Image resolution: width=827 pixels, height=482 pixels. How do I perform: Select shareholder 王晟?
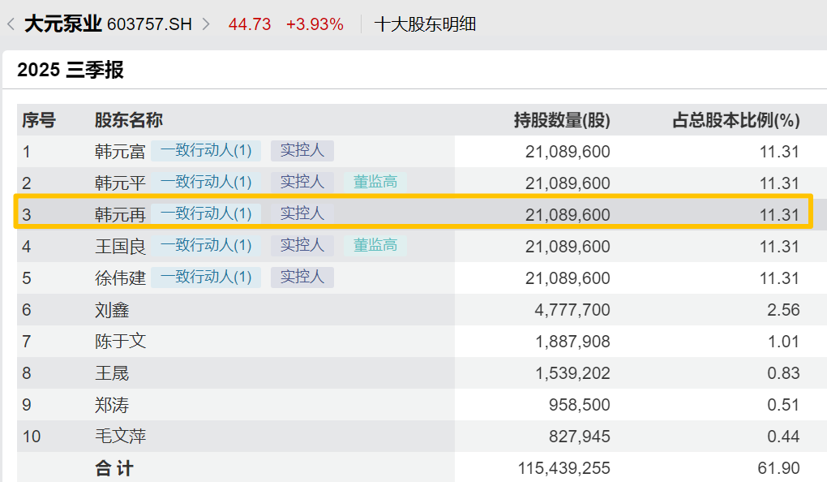click(112, 373)
